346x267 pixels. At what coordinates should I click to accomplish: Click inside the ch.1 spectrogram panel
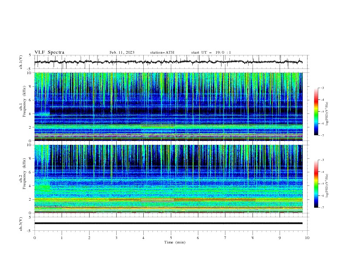click(168, 106)
